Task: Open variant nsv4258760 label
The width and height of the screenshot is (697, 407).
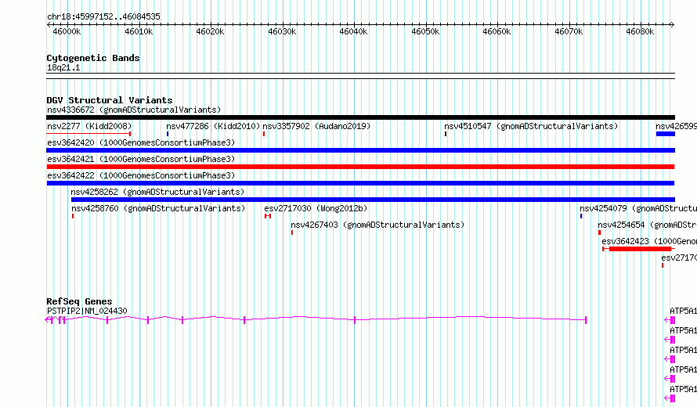Action: [x=158, y=208]
